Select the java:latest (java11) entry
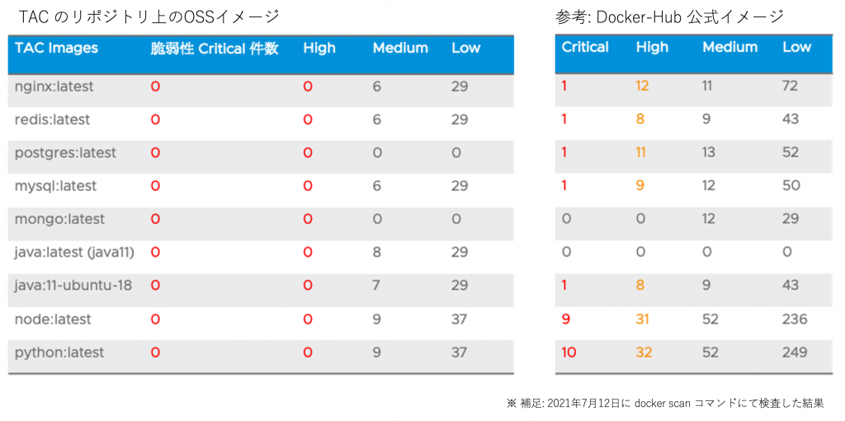The image size is (845, 421). pyautogui.click(x=74, y=252)
